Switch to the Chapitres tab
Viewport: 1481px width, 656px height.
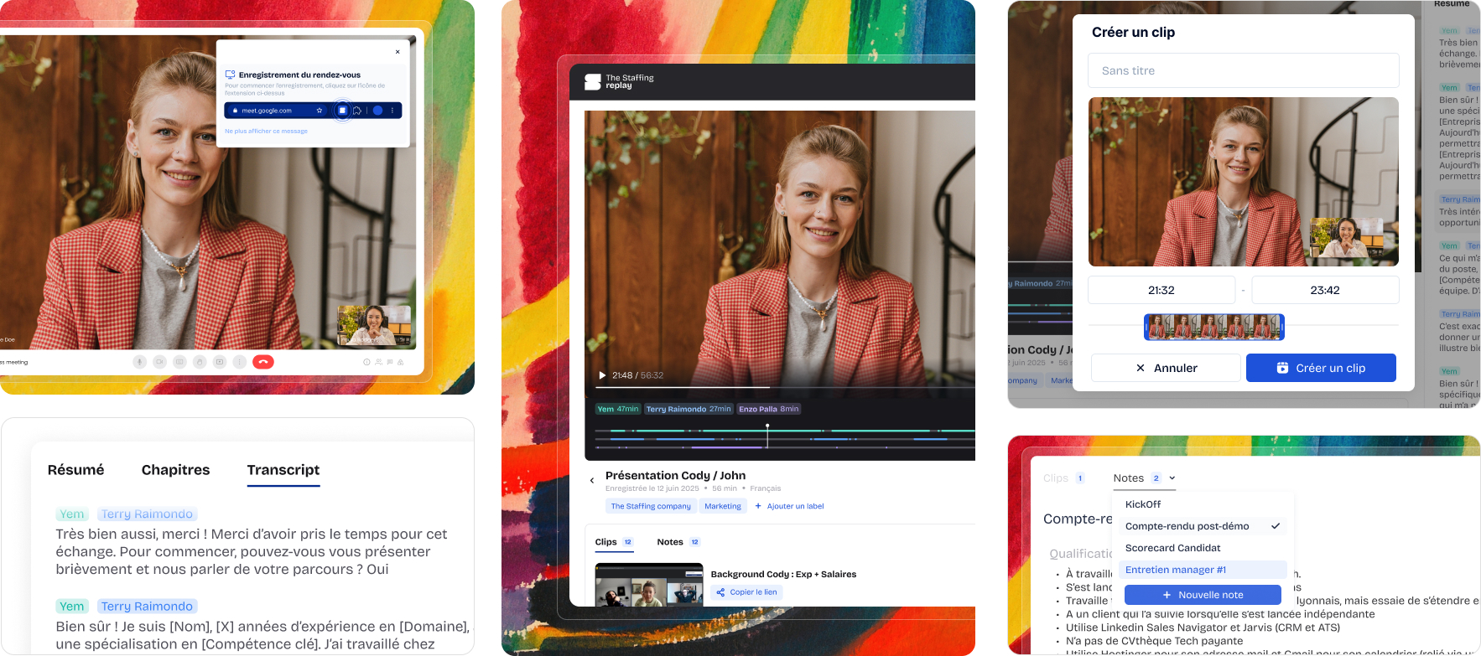175,470
